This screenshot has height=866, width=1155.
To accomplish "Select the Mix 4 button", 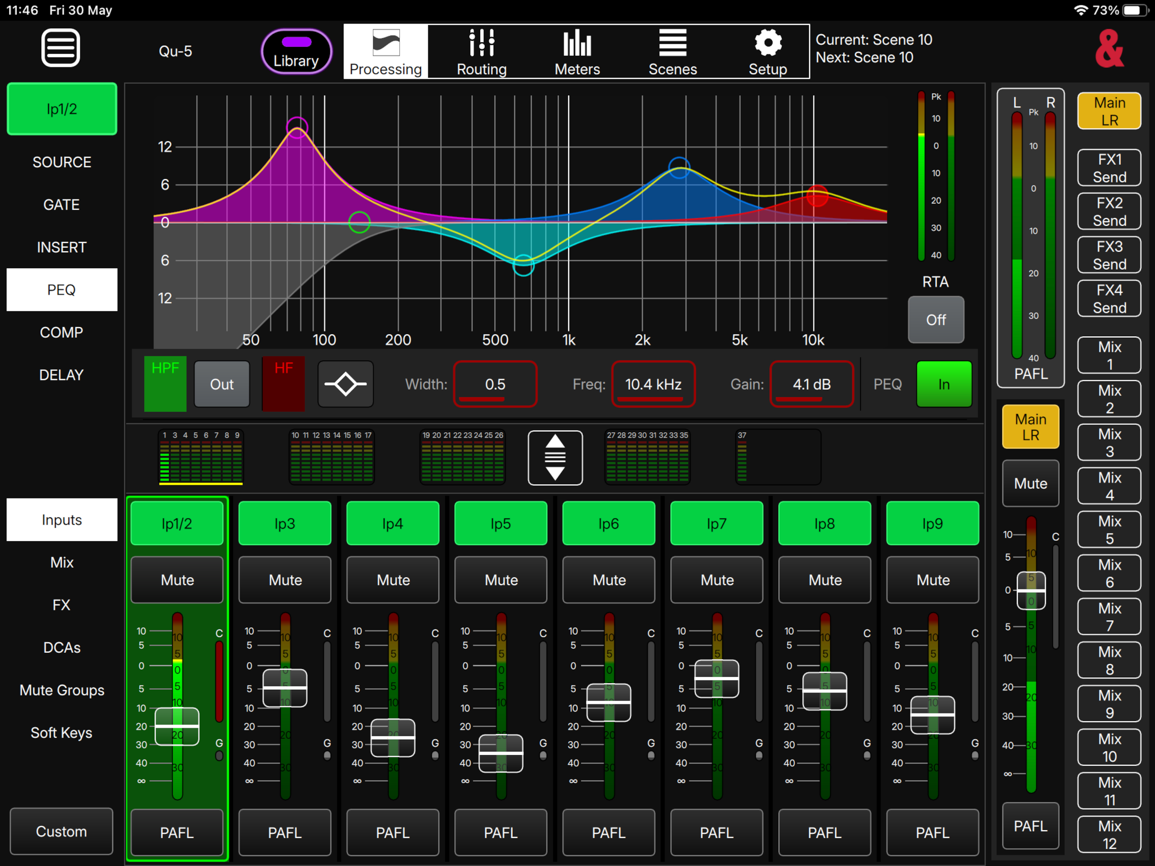I will [1110, 487].
